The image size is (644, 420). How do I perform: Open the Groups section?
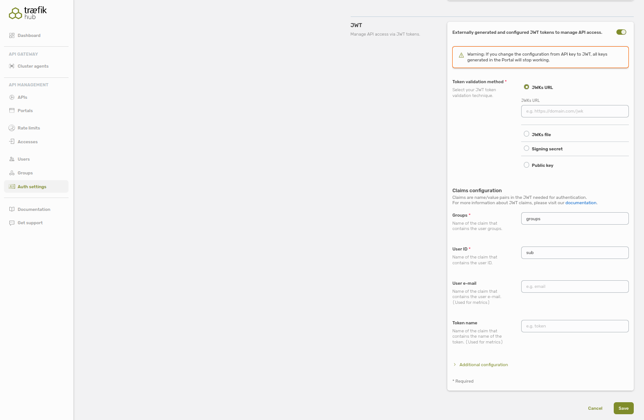tap(25, 173)
